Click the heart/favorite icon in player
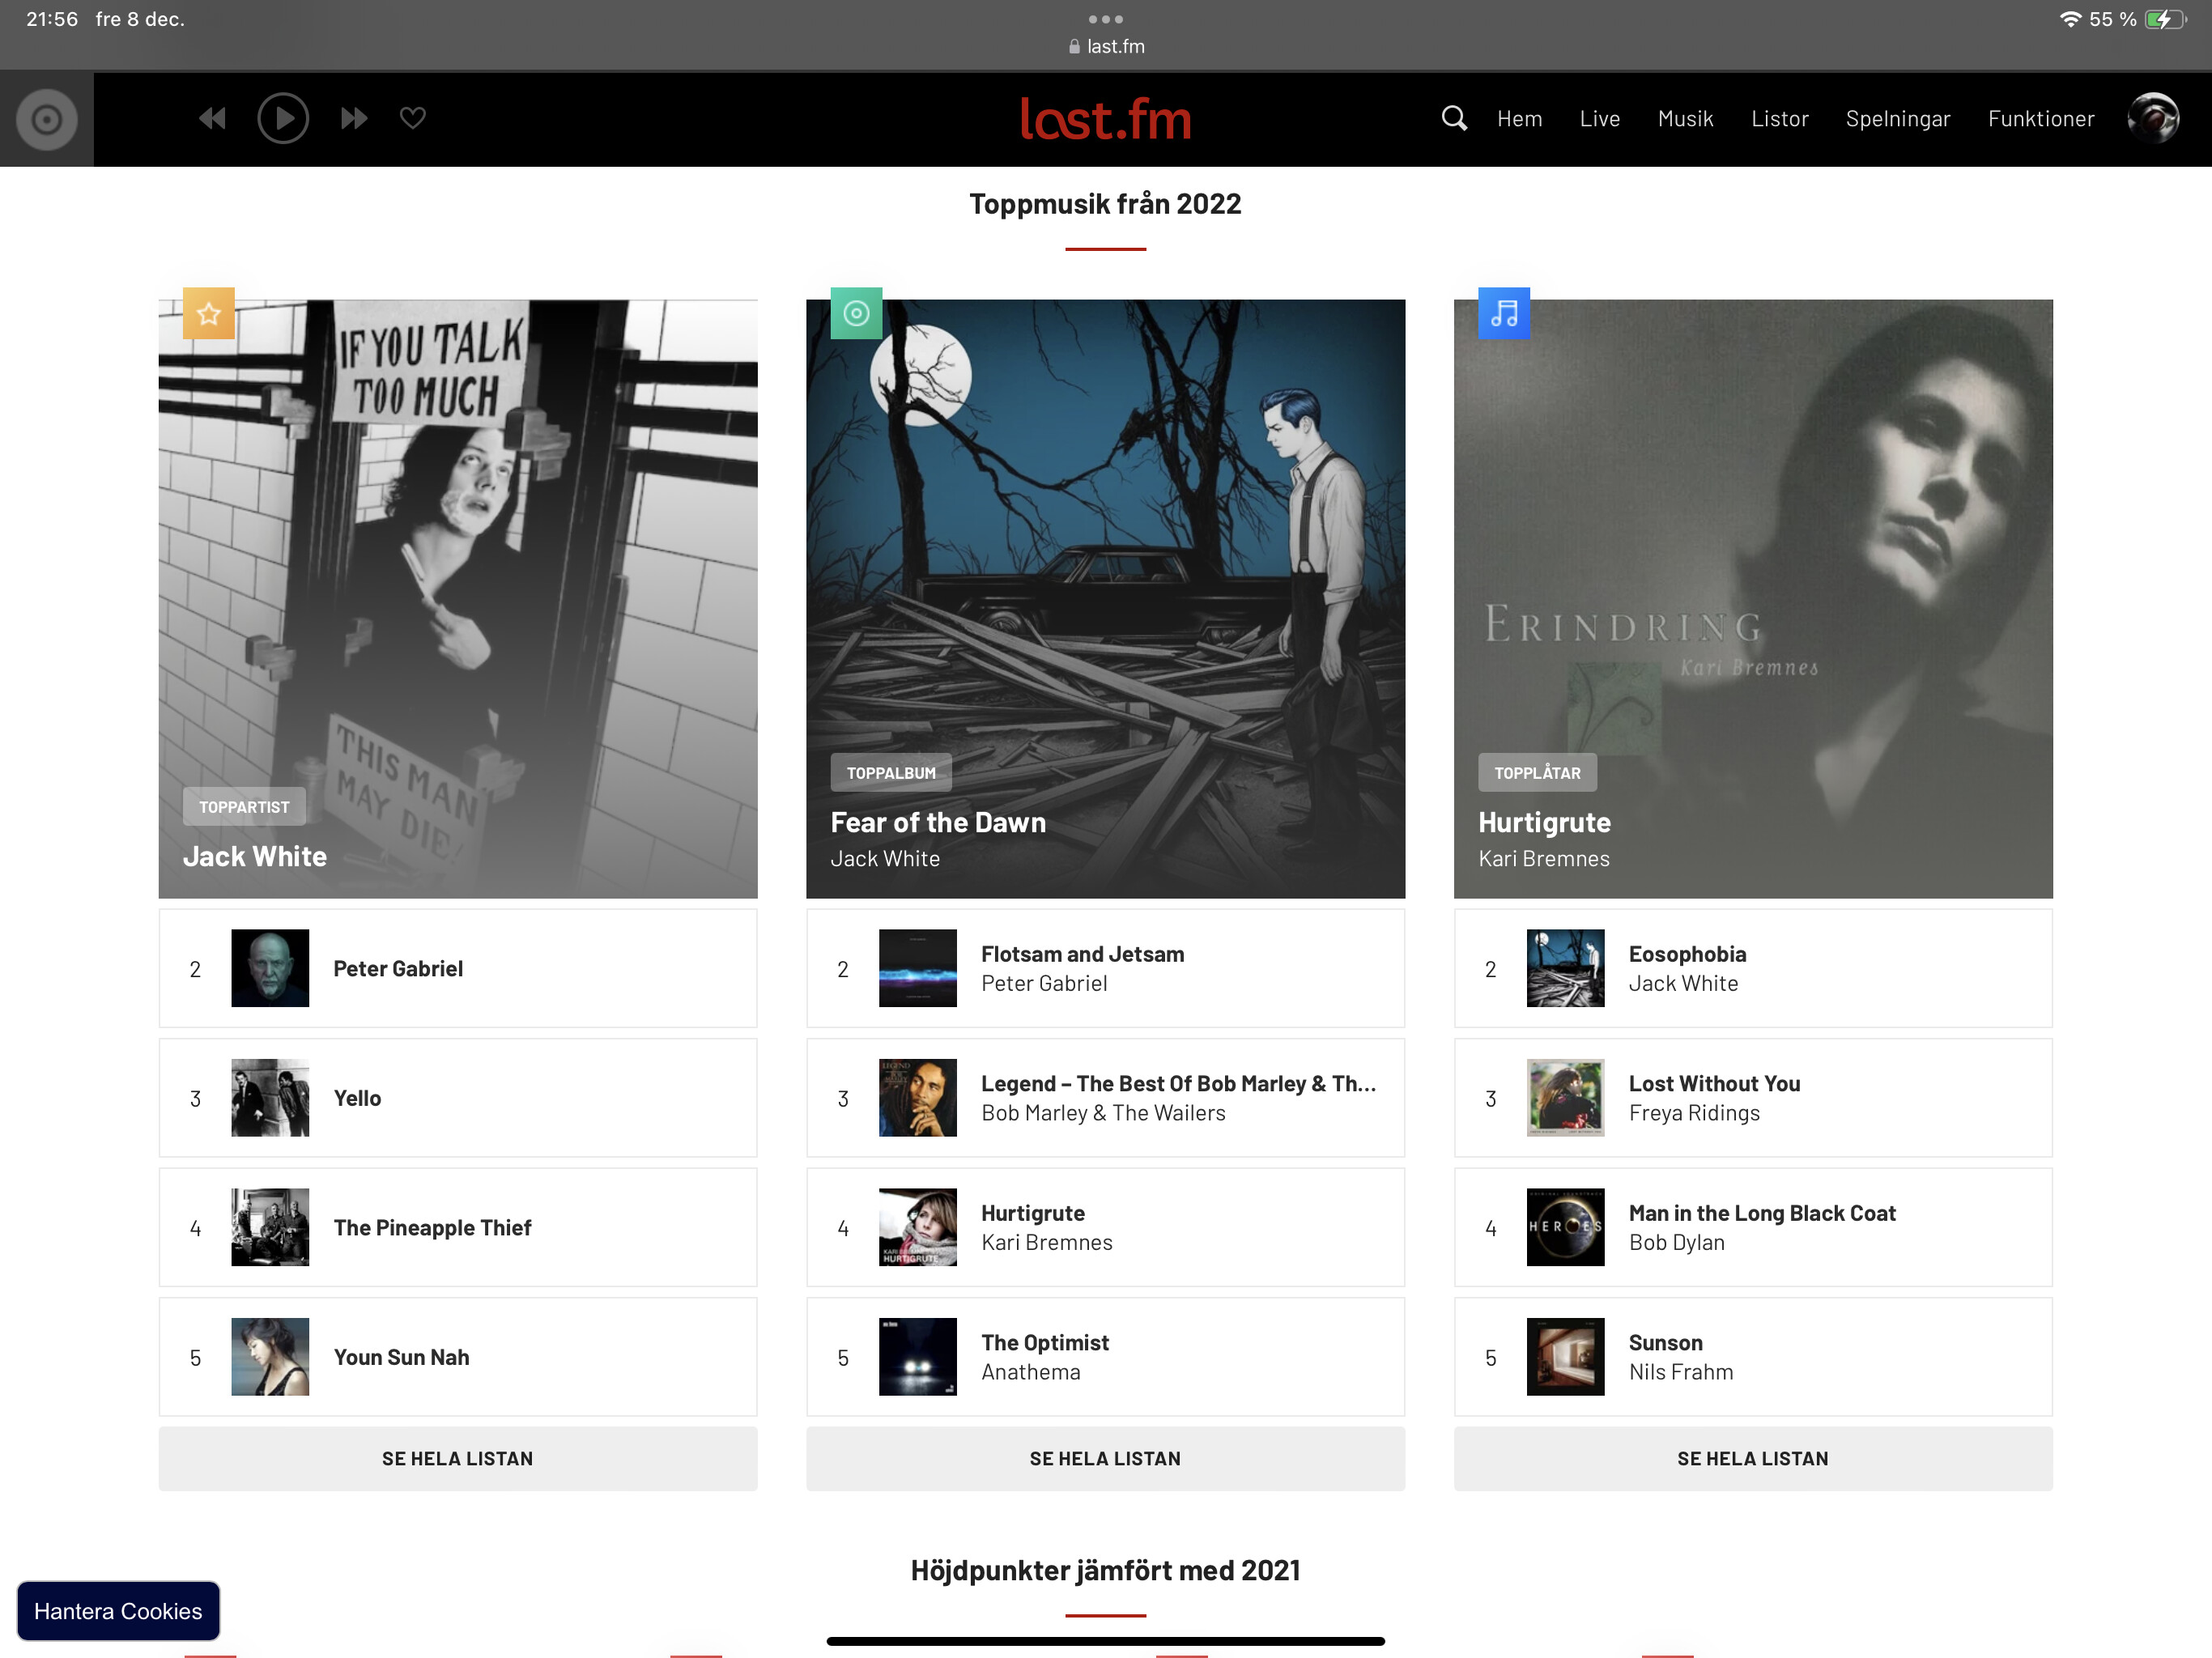Viewport: 2212px width, 1658px height. [x=413, y=117]
